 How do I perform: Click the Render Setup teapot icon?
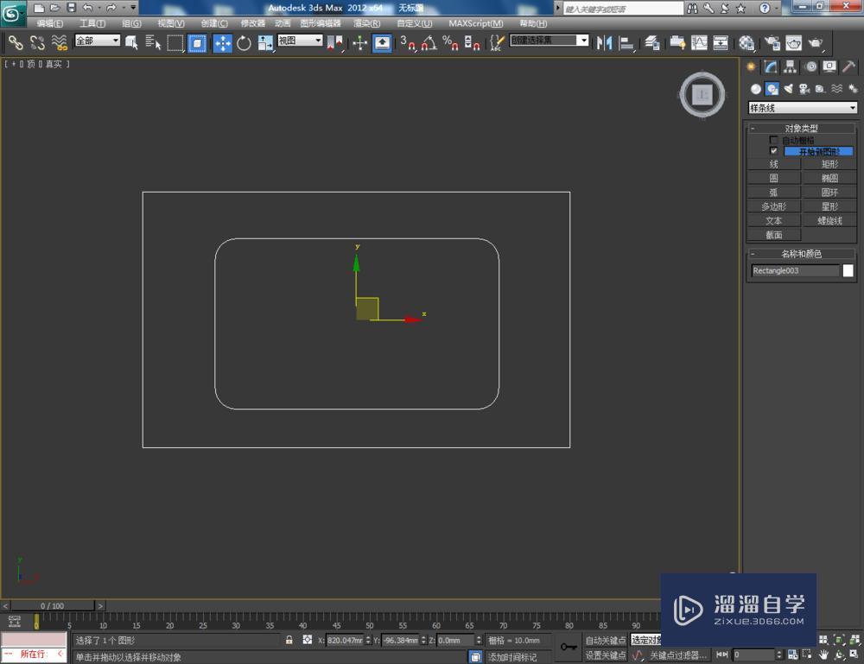[x=771, y=41]
